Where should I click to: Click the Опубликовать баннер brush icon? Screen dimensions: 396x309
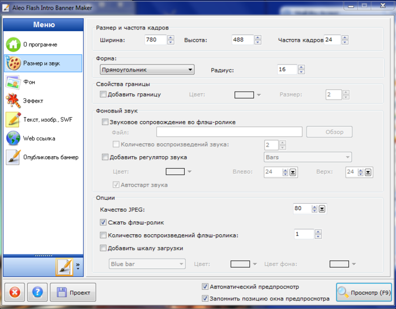click(x=13, y=157)
